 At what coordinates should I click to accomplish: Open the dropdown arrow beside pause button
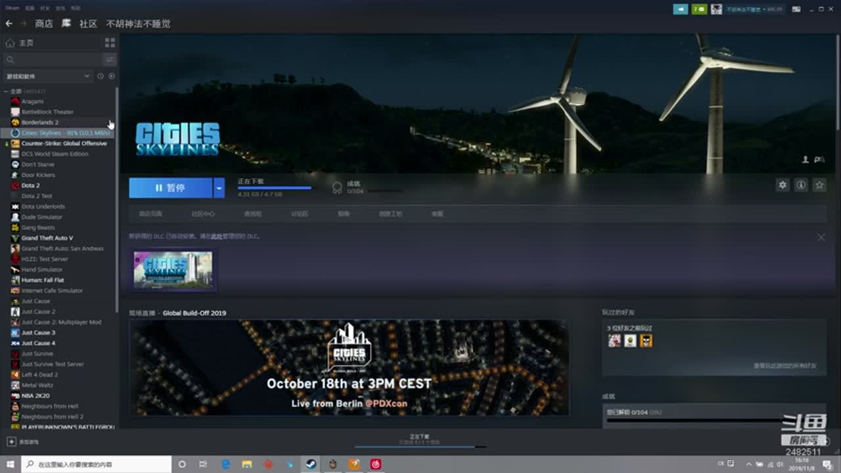coord(219,188)
